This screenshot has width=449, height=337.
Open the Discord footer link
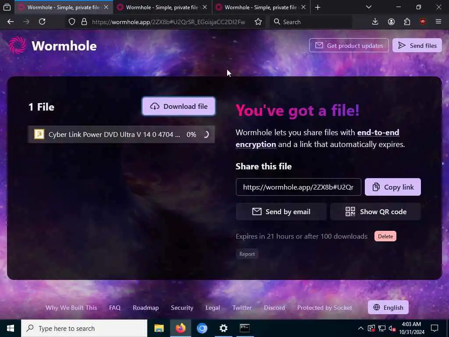tap(274, 308)
